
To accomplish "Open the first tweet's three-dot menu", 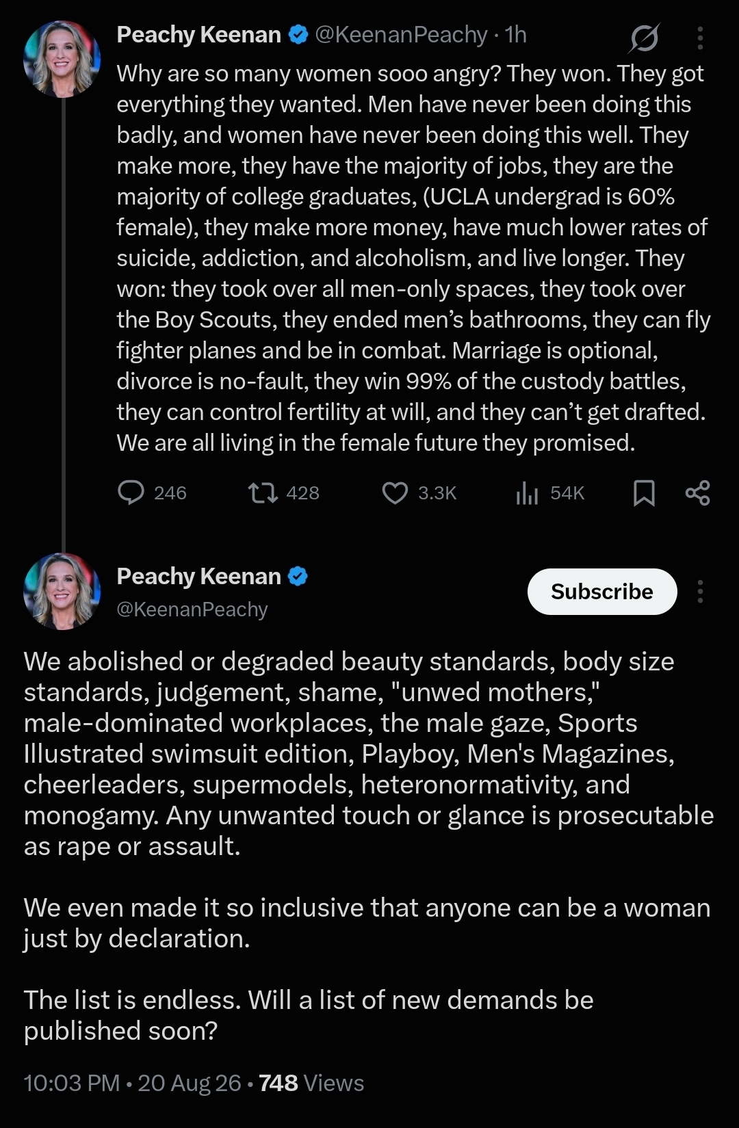I will (700, 38).
